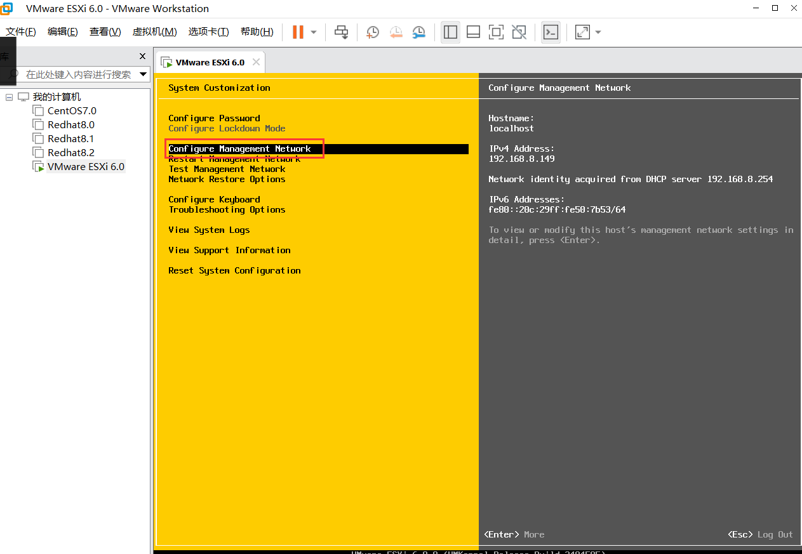Image resolution: width=802 pixels, height=554 pixels.
Task: Select VMware ESXi 6.0 in library tree
Action: pos(86,167)
